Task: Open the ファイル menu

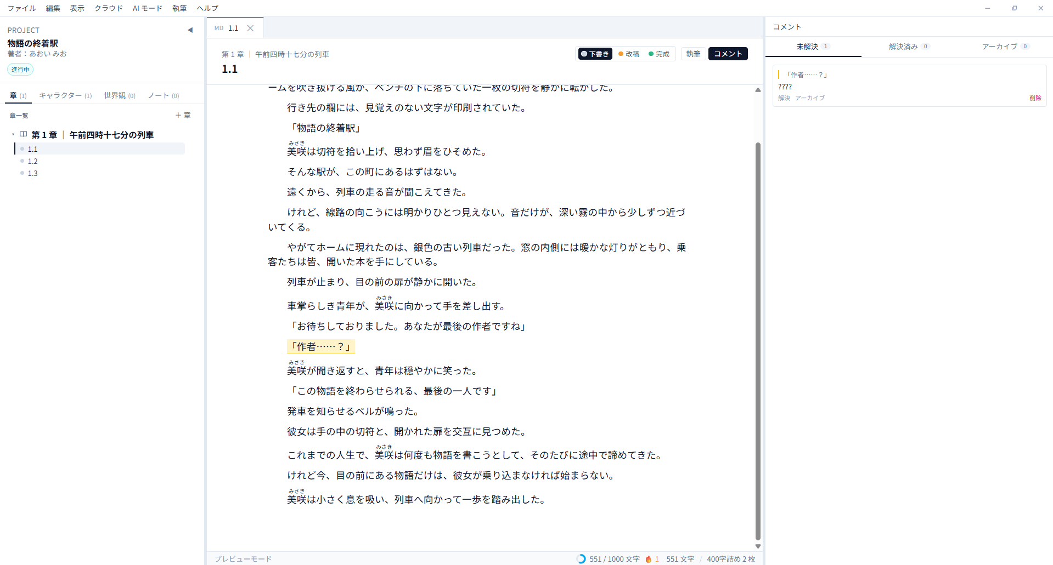Action: click(x=22, y=8)
